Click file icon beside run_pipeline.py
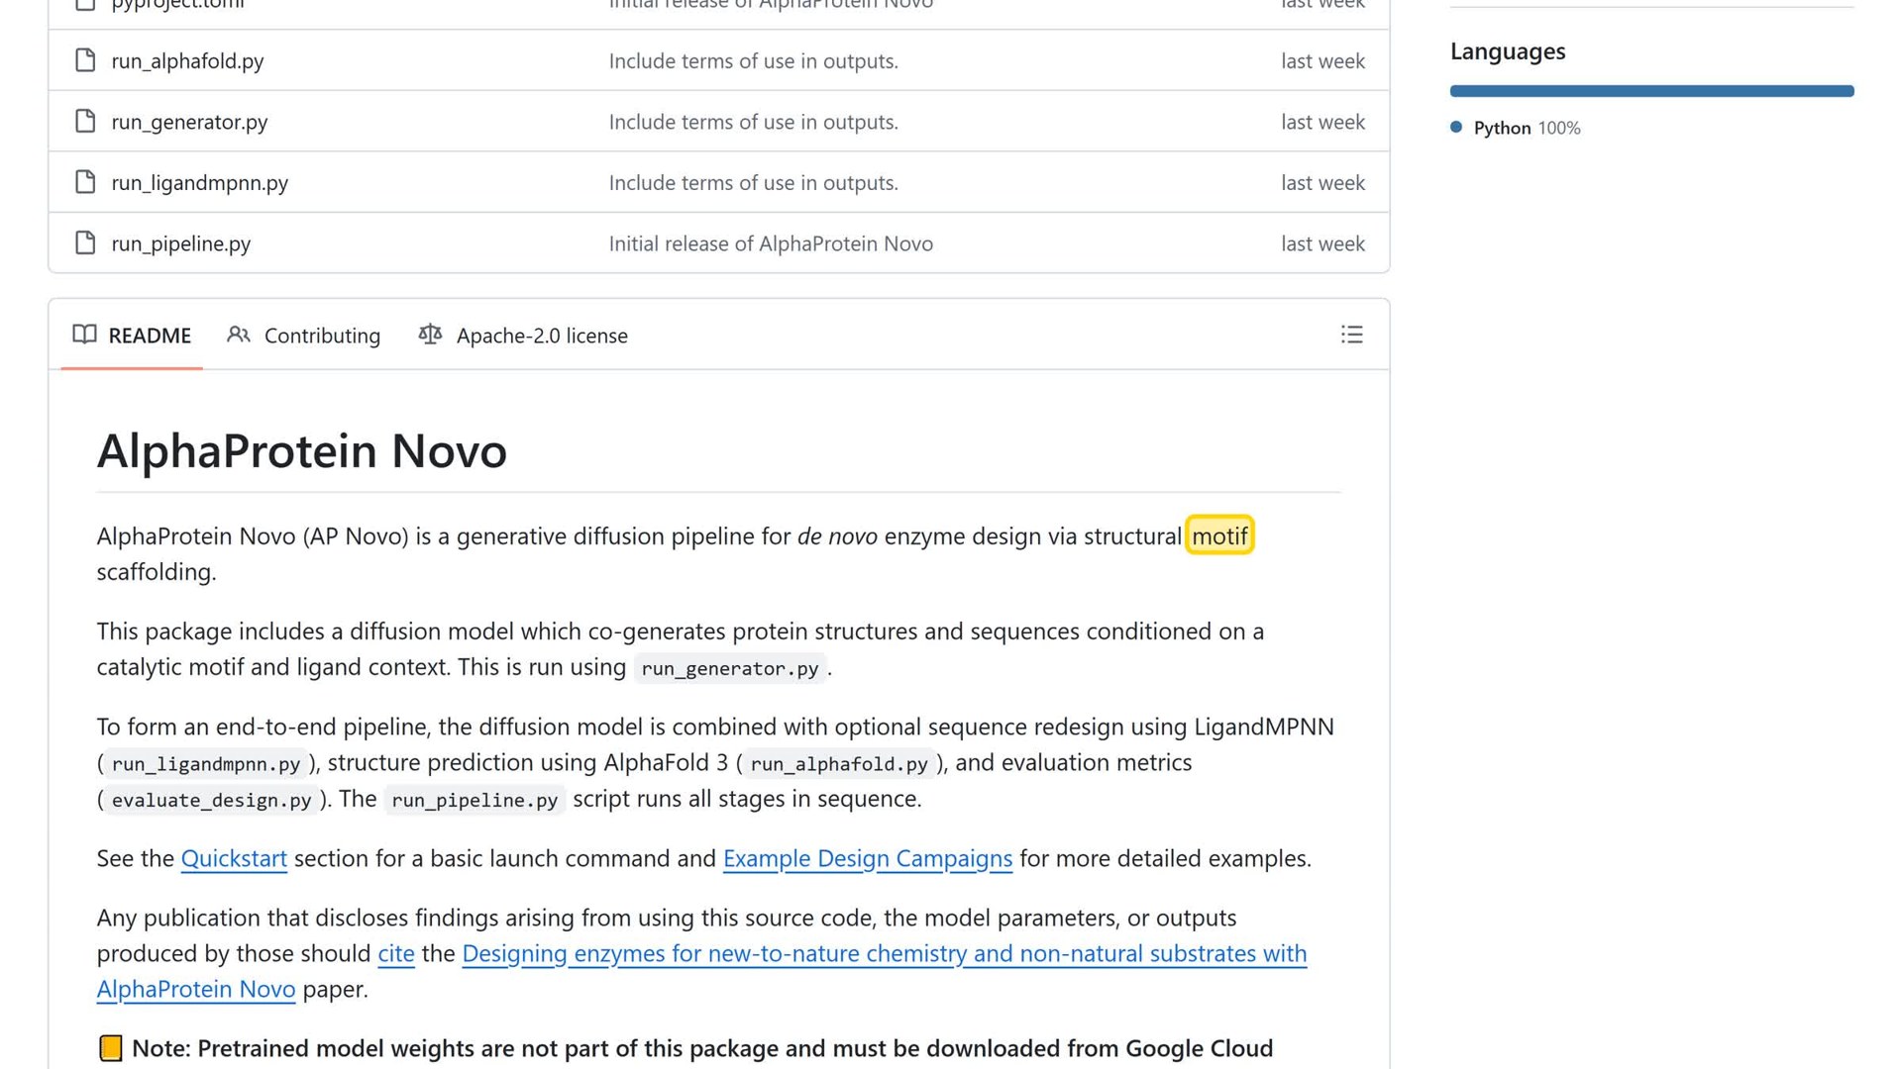This screenshot has width=1902, height=1069. [x=85, y=243]
